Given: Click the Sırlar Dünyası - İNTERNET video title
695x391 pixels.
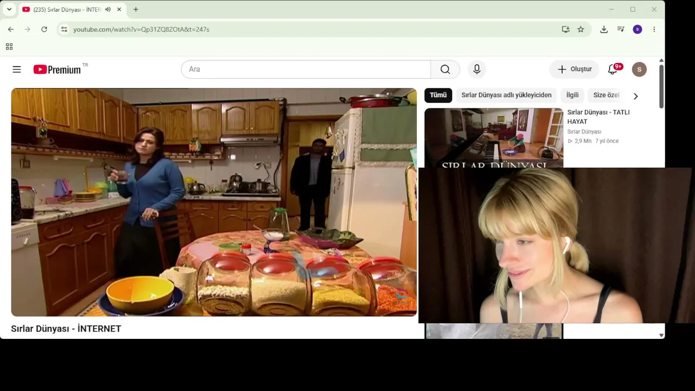Looking at the screenshot, I should (66, 329).
